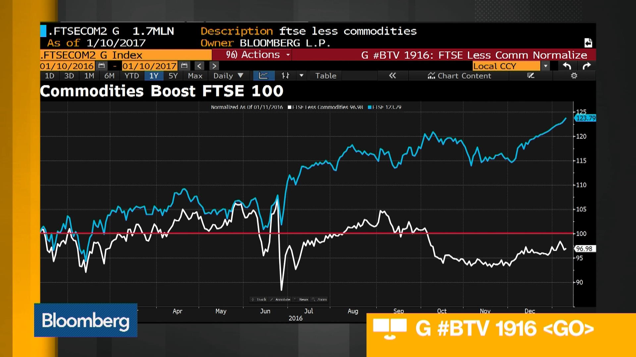
Task: Undo the last chart change
Action: [567, 66]
